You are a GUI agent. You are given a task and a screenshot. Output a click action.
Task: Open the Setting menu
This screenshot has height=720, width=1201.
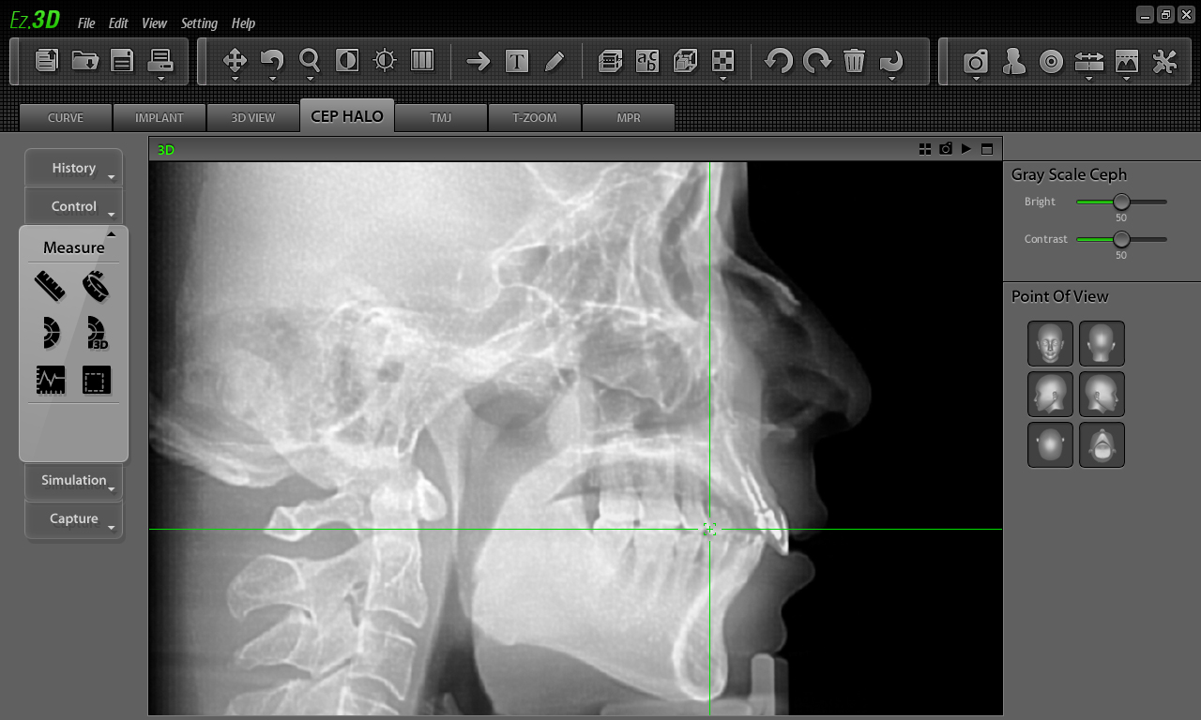pyautogui.click(x=199, y=23)
